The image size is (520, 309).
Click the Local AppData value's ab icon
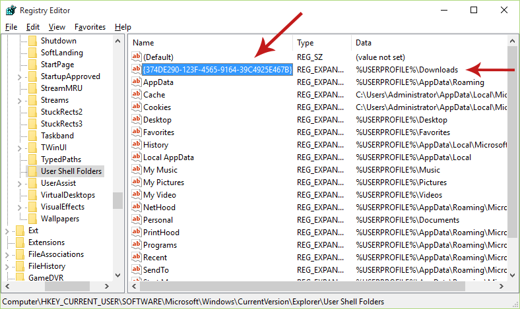tap(137, 157)
